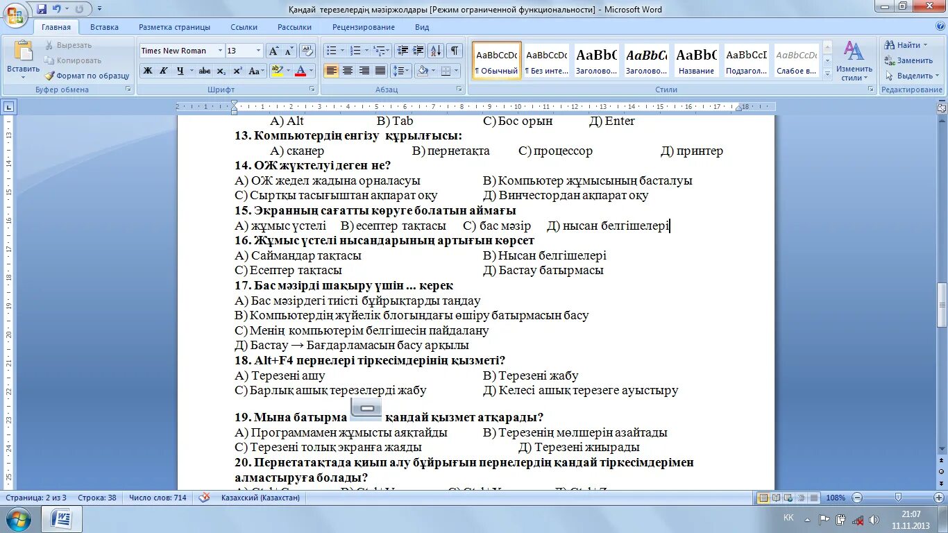Switch to Разметка страницы tab

[174, 27]
